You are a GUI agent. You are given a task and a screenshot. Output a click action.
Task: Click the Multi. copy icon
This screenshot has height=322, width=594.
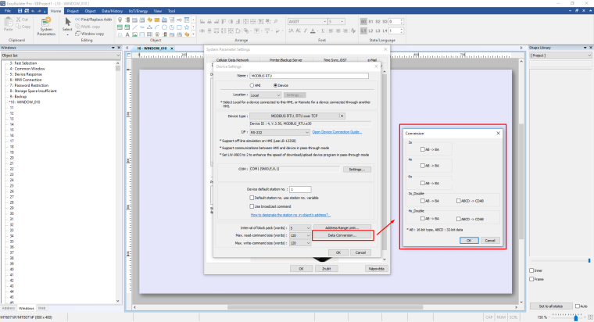point(89,26)
